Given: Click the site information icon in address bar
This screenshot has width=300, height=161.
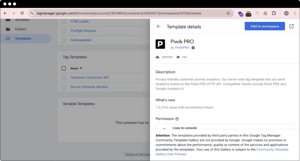Looking at the screenshot, I should click(x=32, y=13).
